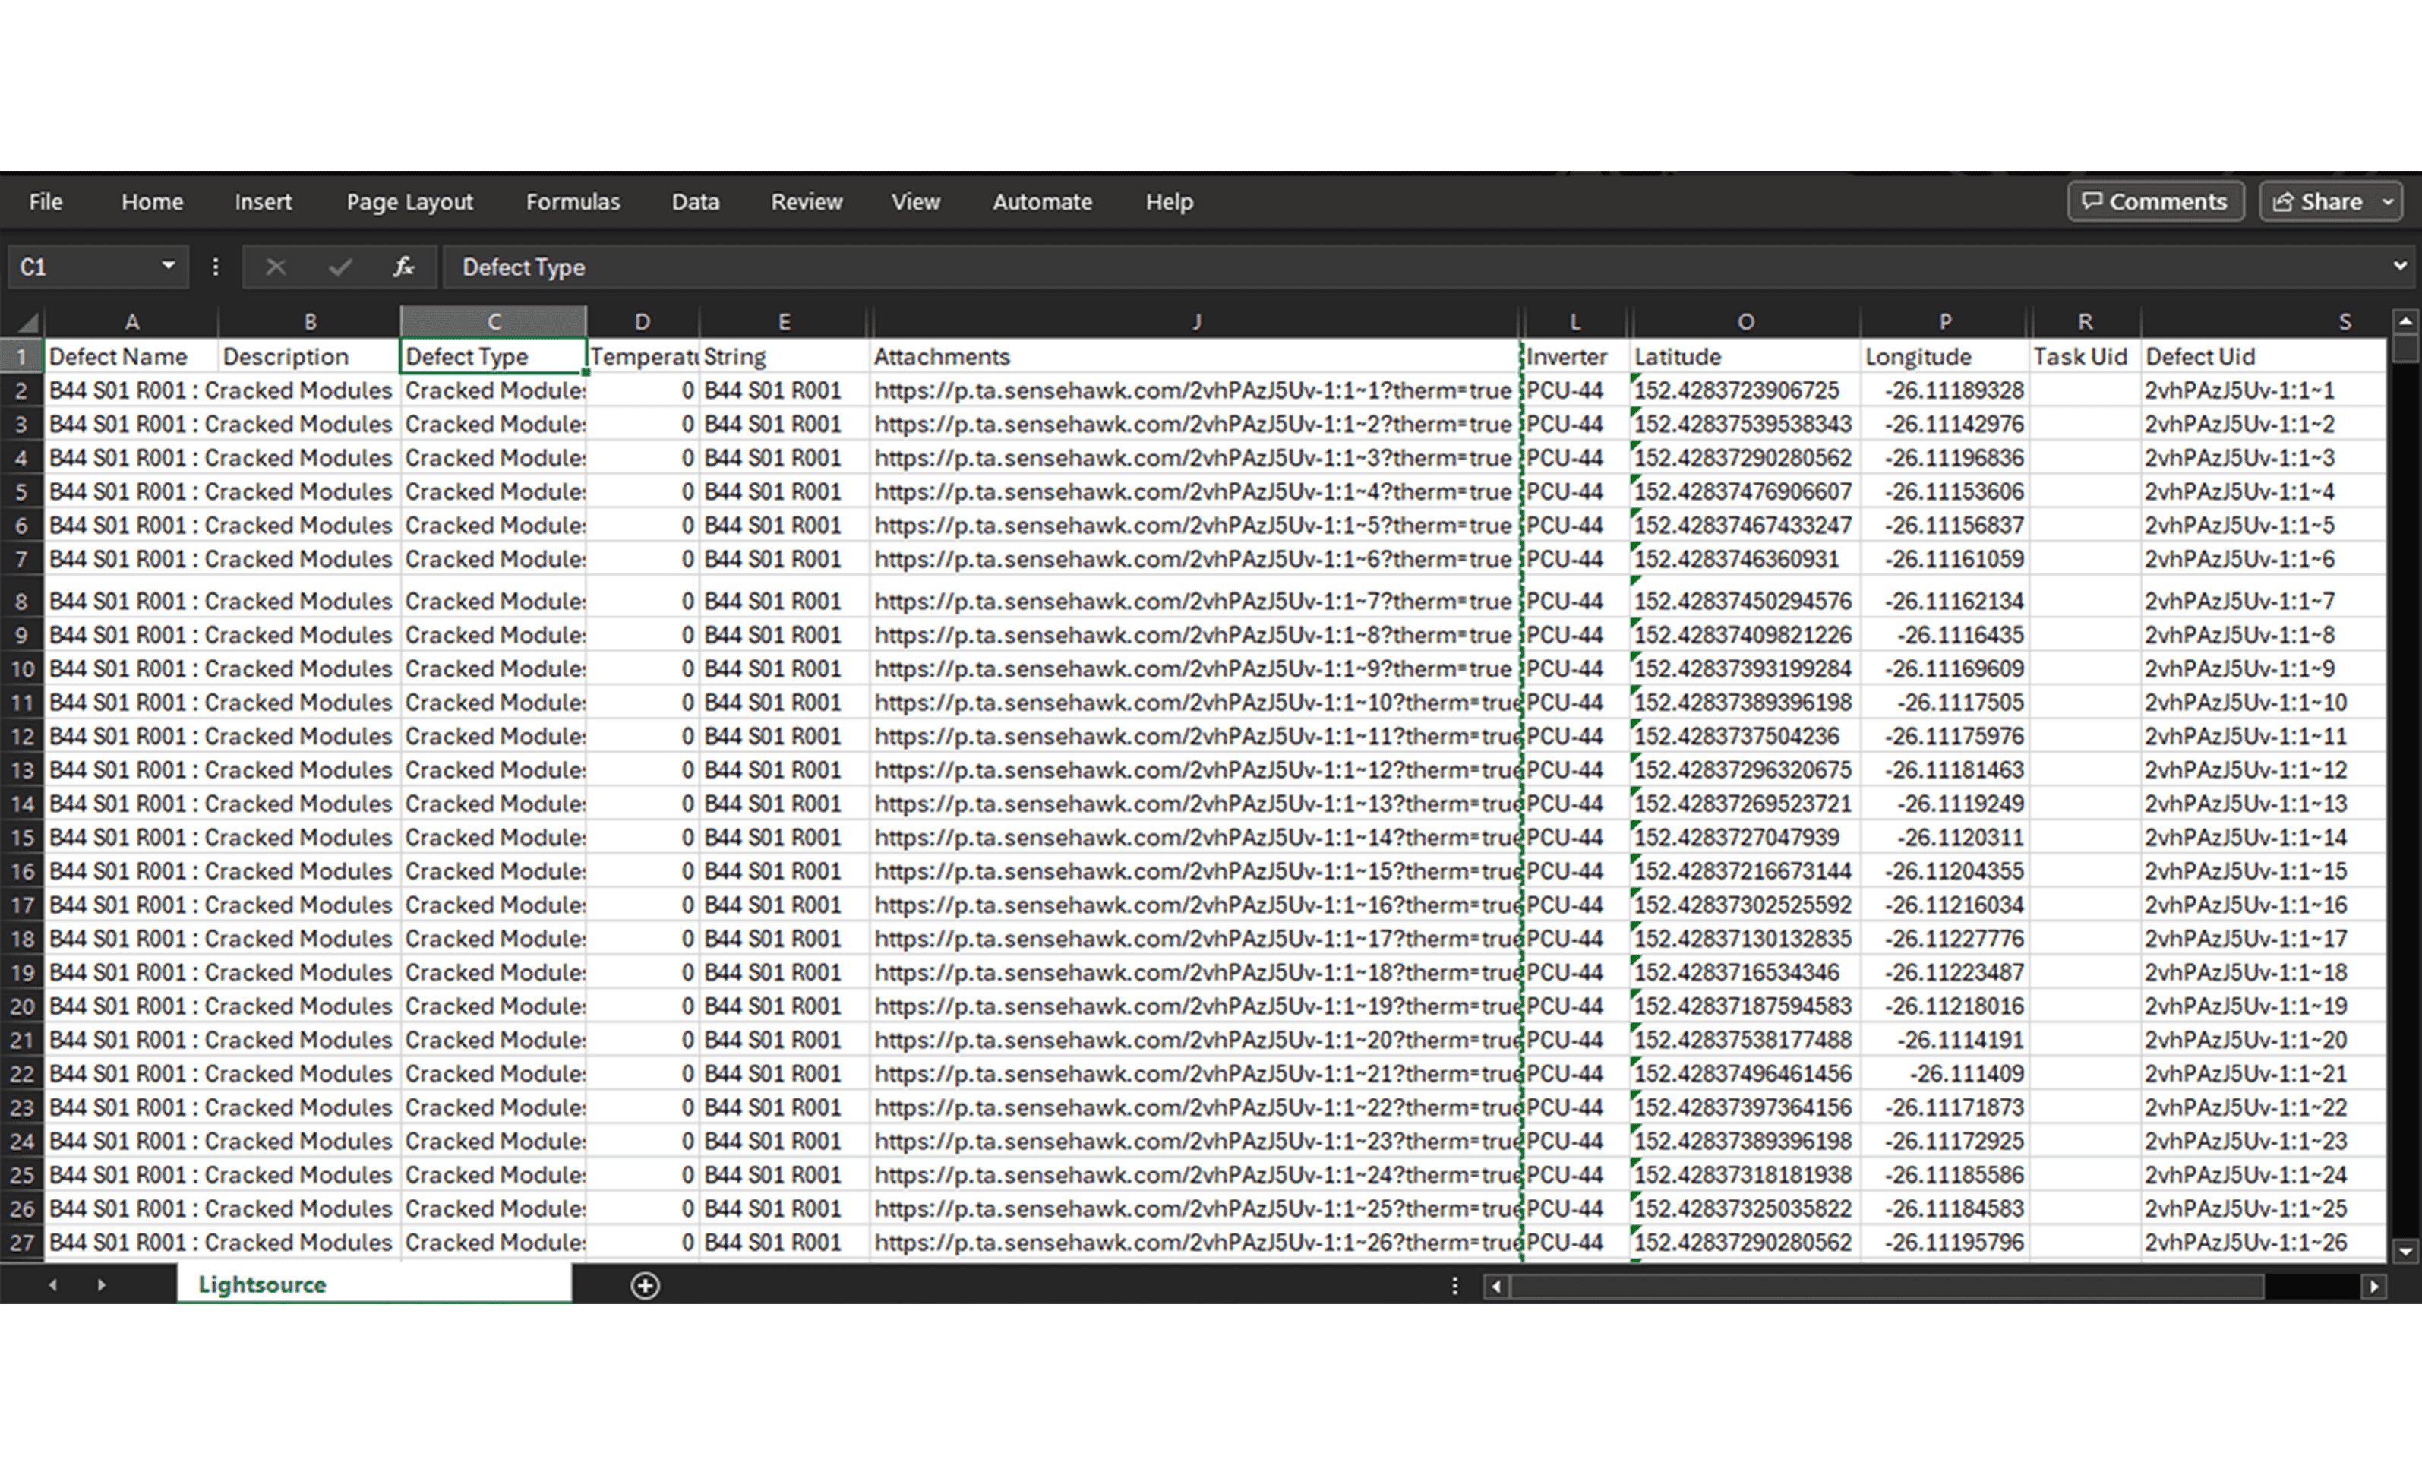Select Defect Uid cell 2vhPAzJ5Uv-1:1~26
This screenshot has height=1475, width=2422.
[x=2264, y=1242]
